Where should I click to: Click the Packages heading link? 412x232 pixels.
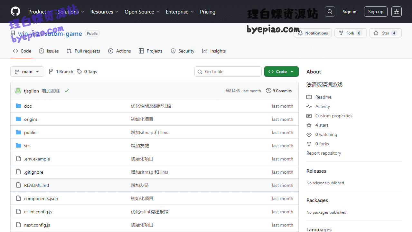point(317,200)
